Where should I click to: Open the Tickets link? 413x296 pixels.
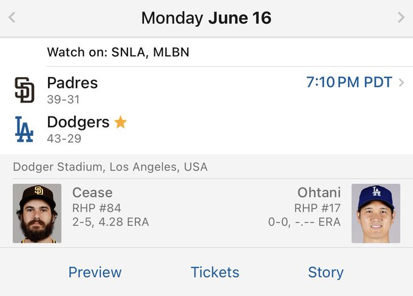(215, 272)
